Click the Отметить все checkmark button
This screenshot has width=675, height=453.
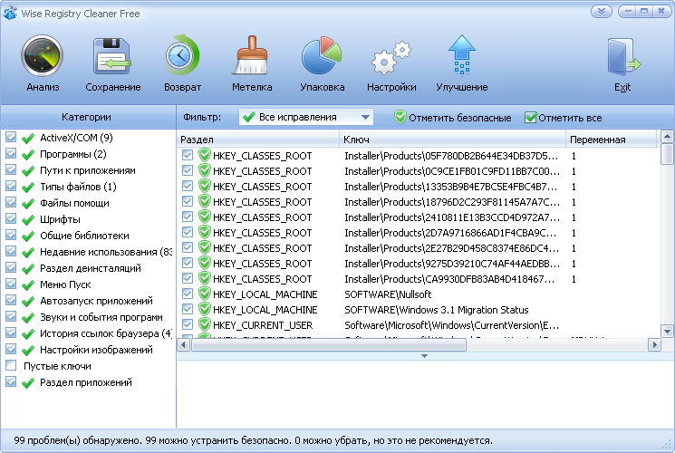pos(563,118)
